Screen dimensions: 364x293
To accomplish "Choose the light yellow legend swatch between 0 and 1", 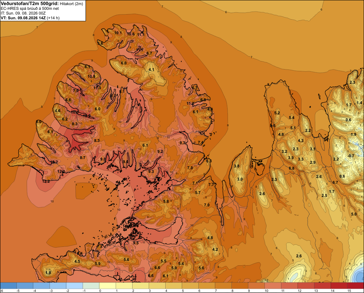I will [107, 286].
